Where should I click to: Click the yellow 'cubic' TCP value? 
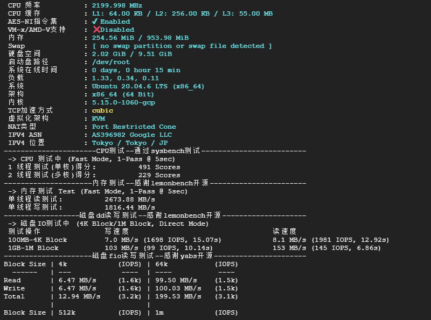(102, 110)
